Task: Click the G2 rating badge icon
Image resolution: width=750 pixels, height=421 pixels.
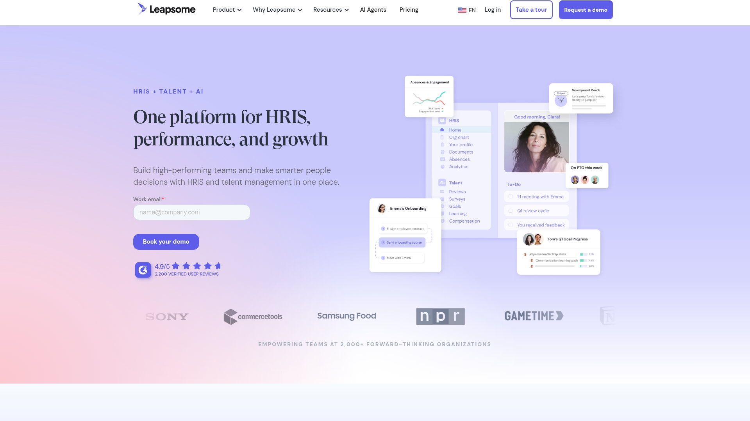Action: [x=143, y=270]
